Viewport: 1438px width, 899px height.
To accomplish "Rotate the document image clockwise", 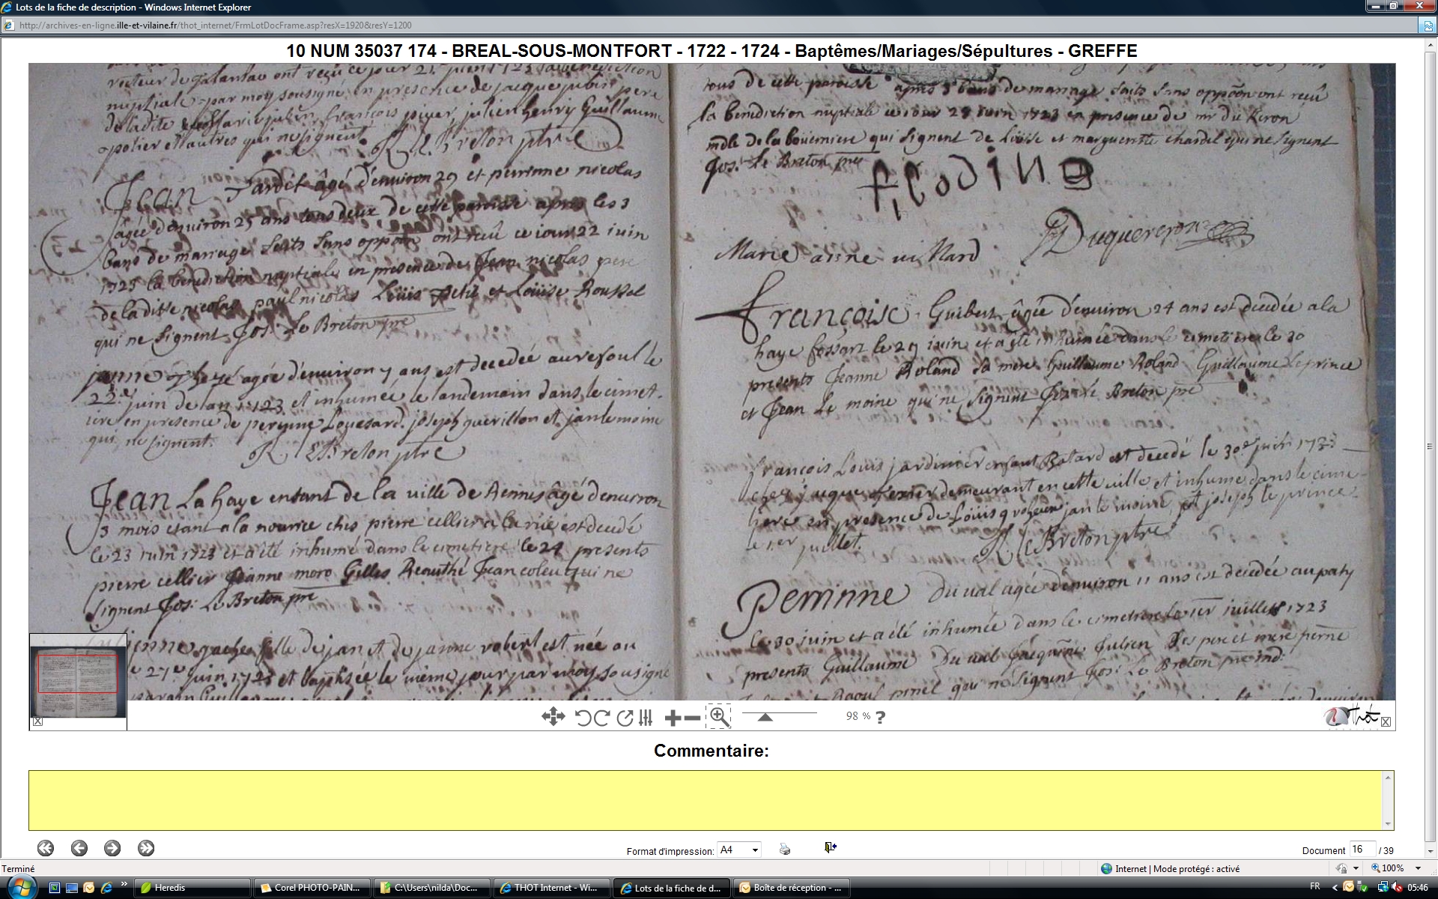I will (601, 718).
